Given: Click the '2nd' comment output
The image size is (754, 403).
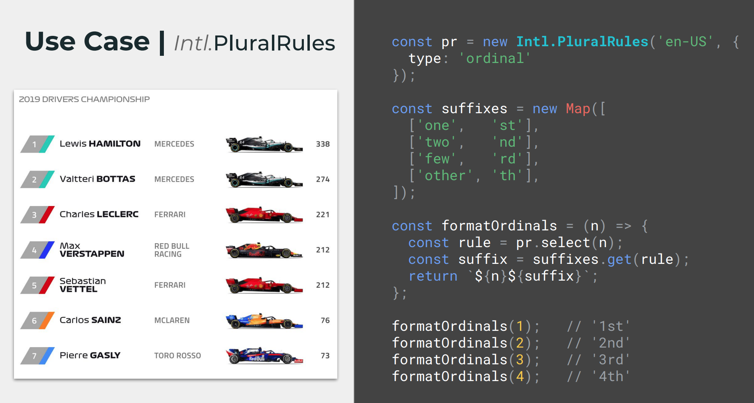Looking at the screenshot, I should tap(611, 343).
